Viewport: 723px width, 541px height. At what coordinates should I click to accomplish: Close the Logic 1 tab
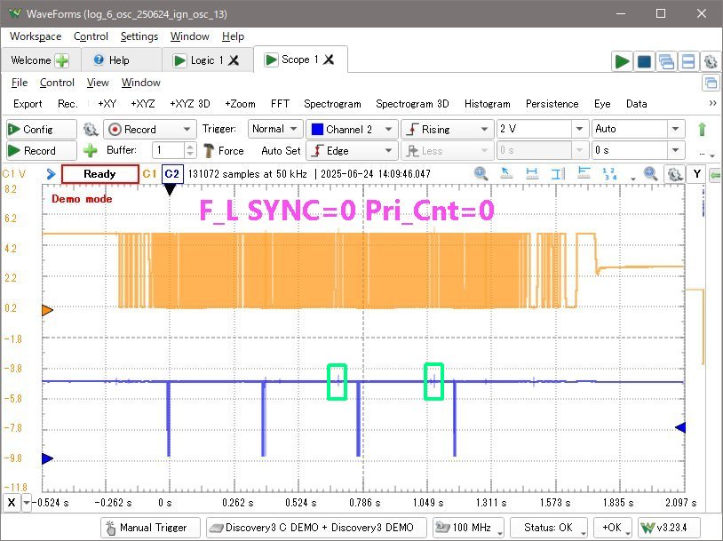[234, 60]
